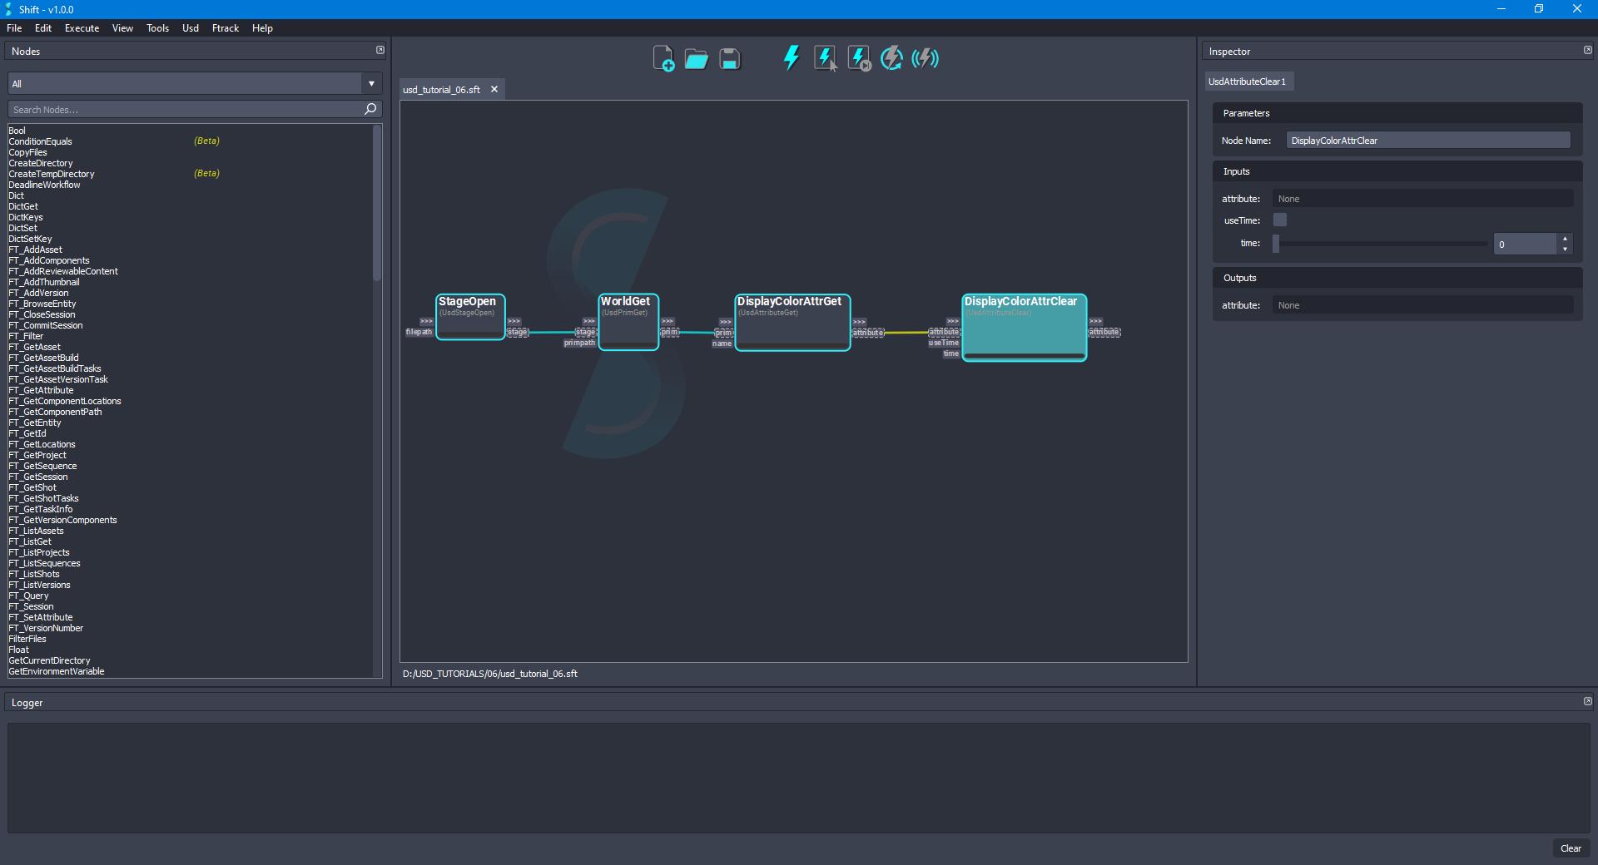Select the usd_tutorial_06.sft tab

pos(441,89)
